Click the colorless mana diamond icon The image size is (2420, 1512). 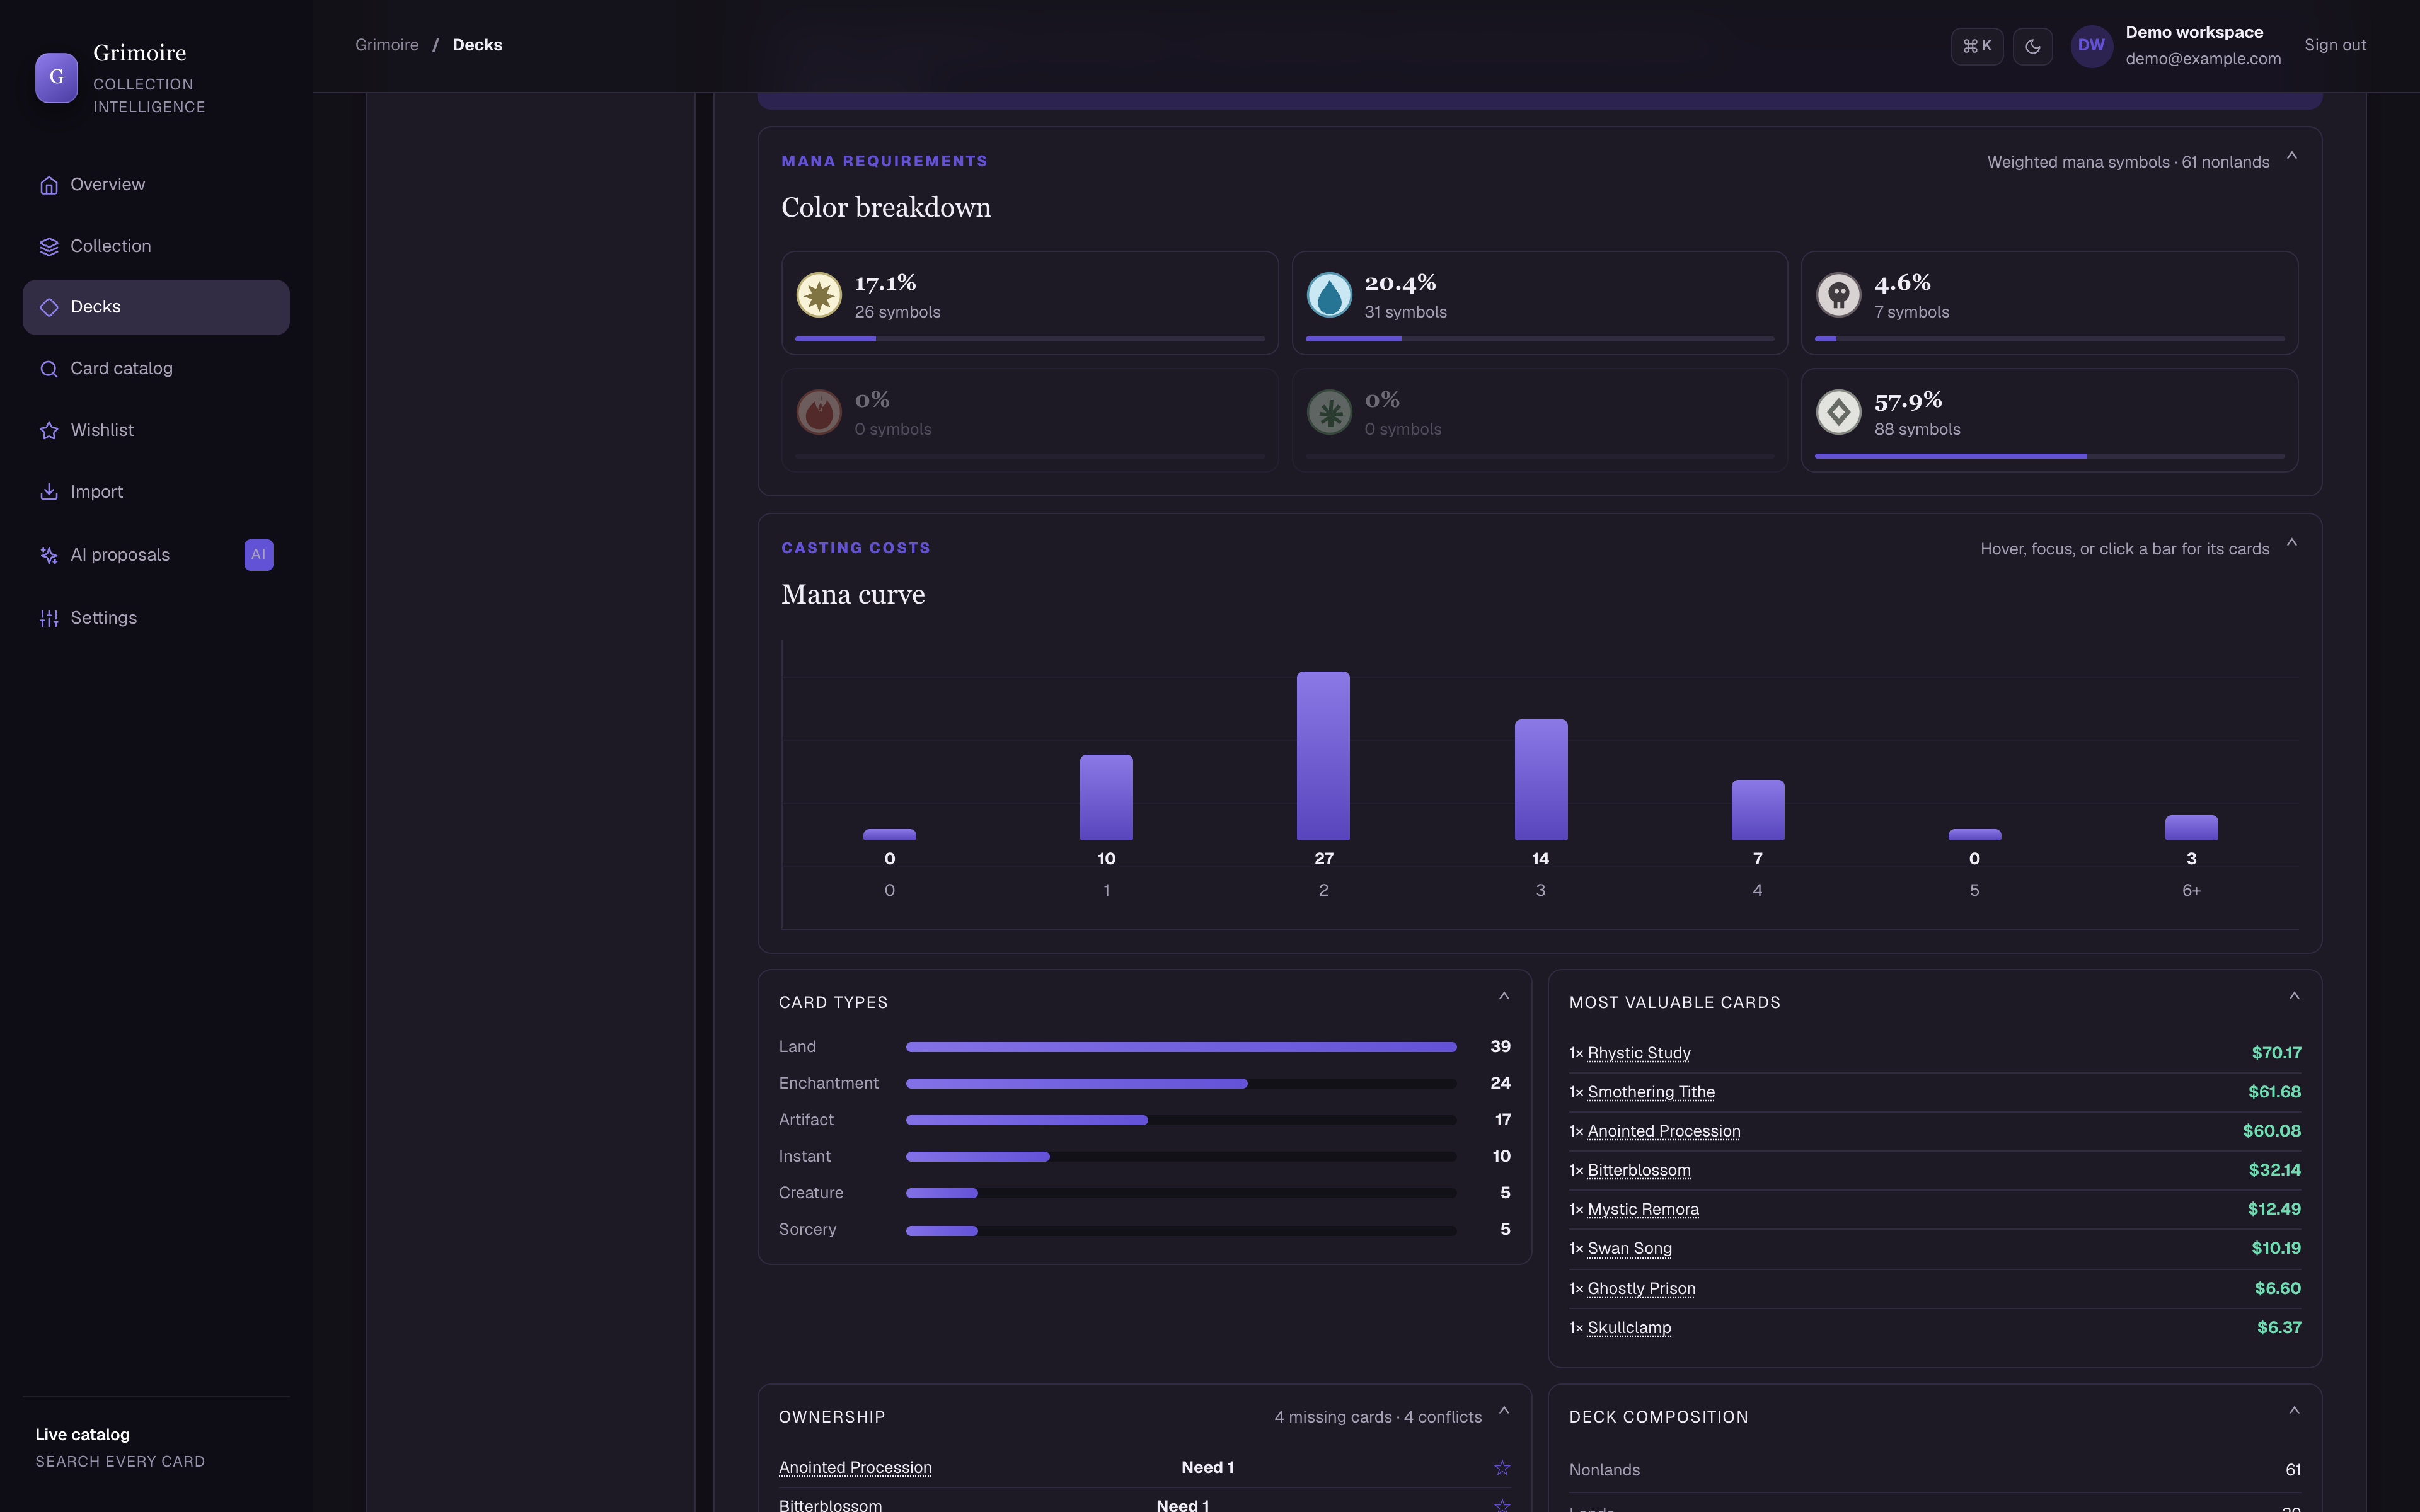[x=1838, y=412]
